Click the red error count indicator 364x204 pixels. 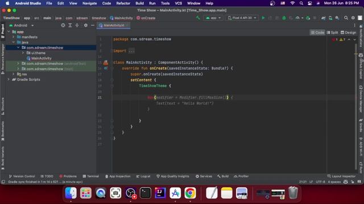[x=335, y=40]
